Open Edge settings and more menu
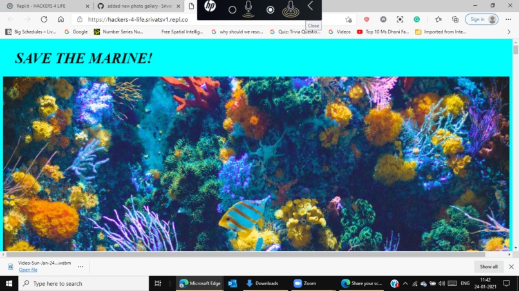Image resolution: width=519 pixels, height=291 pixels. coord(509,19)
